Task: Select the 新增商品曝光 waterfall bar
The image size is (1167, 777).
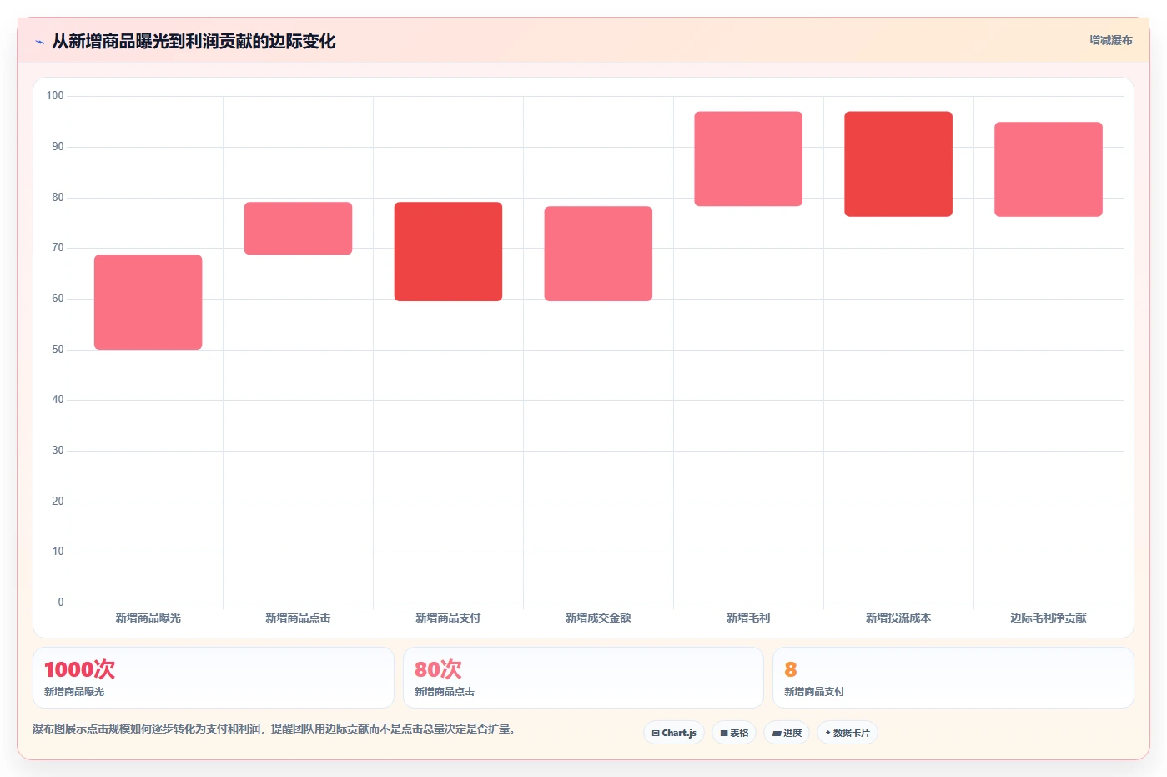Action: click(x=148, y=302)
